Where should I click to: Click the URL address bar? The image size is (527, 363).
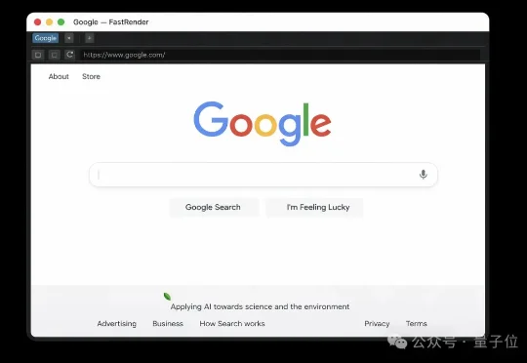(280, 55)
